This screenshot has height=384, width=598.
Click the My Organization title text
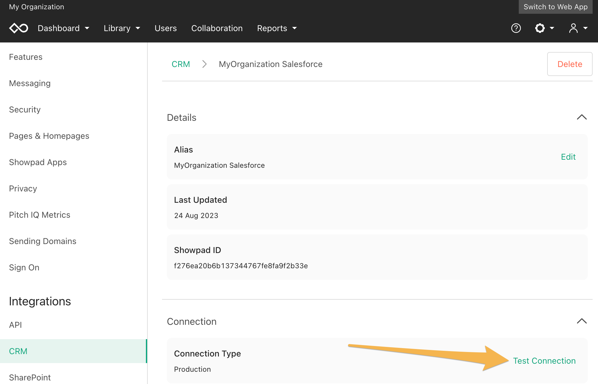[x=36, y=7]
